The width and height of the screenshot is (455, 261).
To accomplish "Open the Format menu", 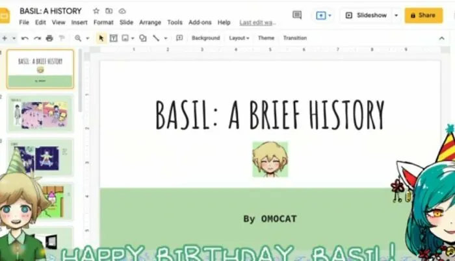I will (103, 22).
